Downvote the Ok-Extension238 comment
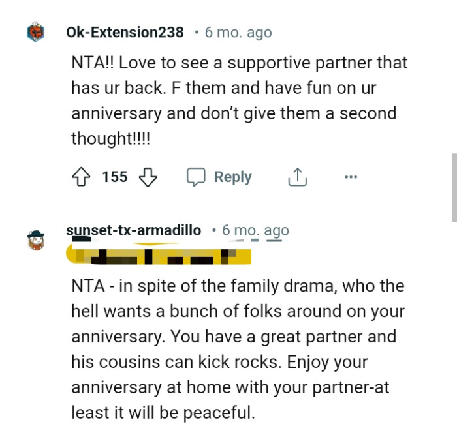Image resolution: width=457 pixels, height=437 pixels. 148,177
